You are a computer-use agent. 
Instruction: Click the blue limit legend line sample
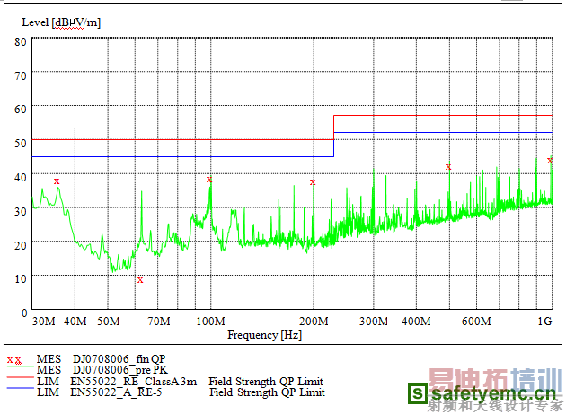(x=20, y=388)
